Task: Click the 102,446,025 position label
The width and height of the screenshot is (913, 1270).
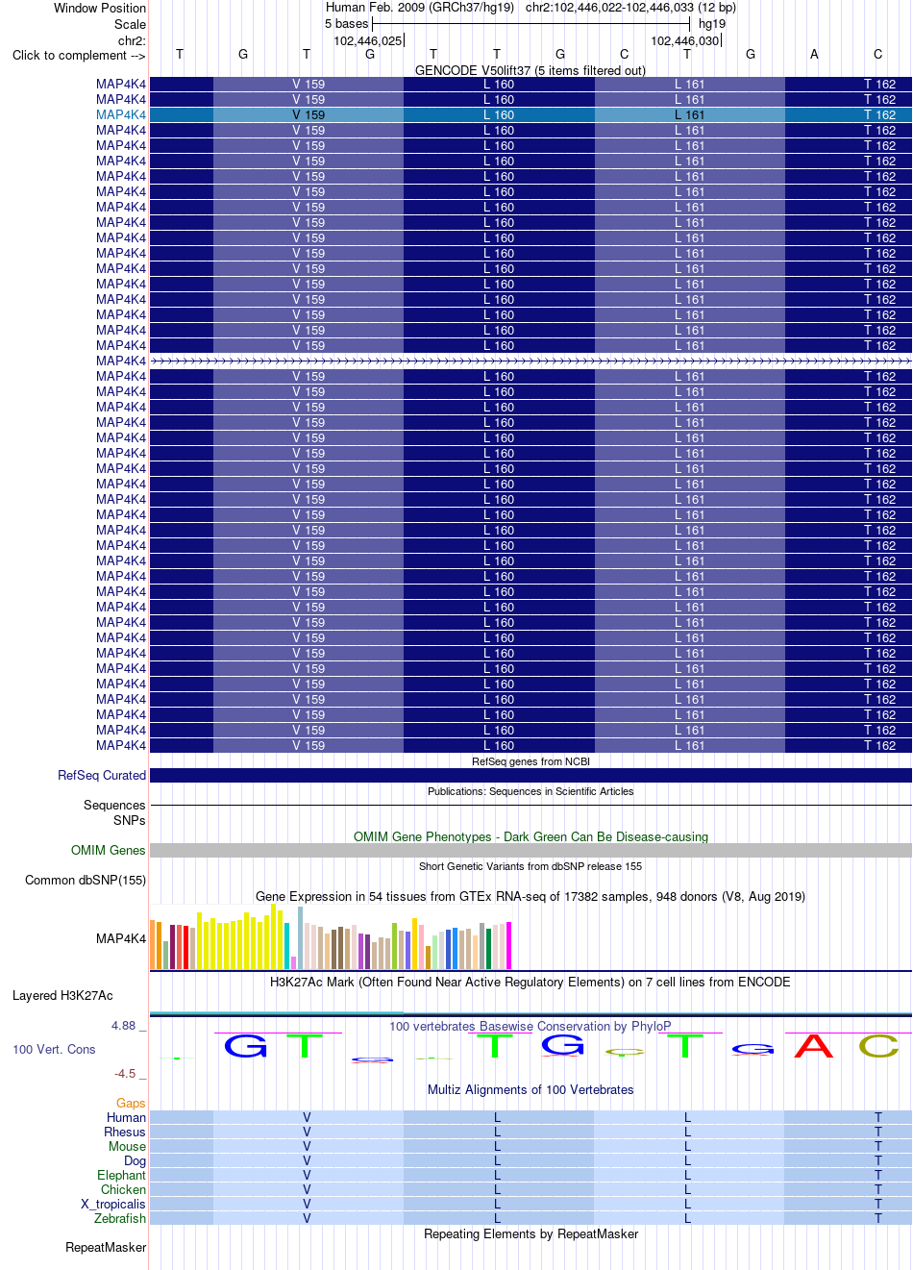Action: pos(368,40)
